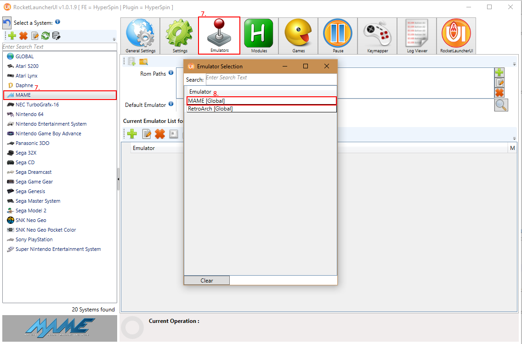522x344 pixels.
Task: Choose MAME [Global] in Emulator Selection
Action: 261,101
